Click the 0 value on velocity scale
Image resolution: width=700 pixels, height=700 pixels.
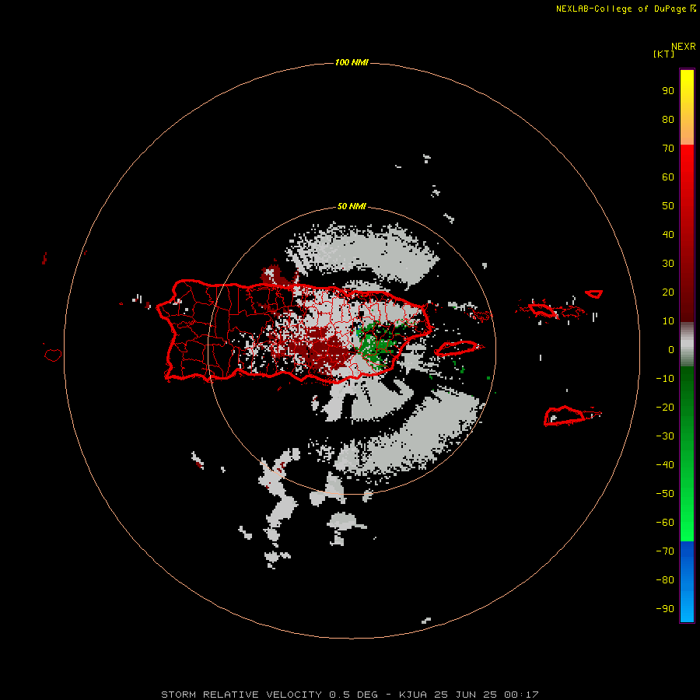[671, 350]
